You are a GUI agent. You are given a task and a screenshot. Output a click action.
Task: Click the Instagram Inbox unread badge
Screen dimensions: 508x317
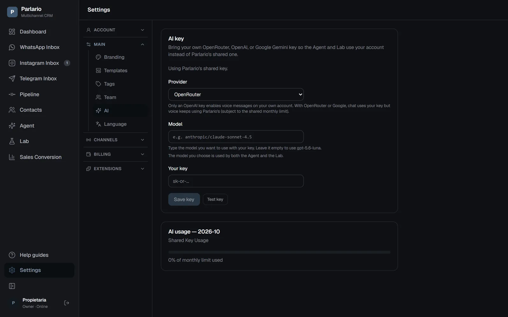67,63
